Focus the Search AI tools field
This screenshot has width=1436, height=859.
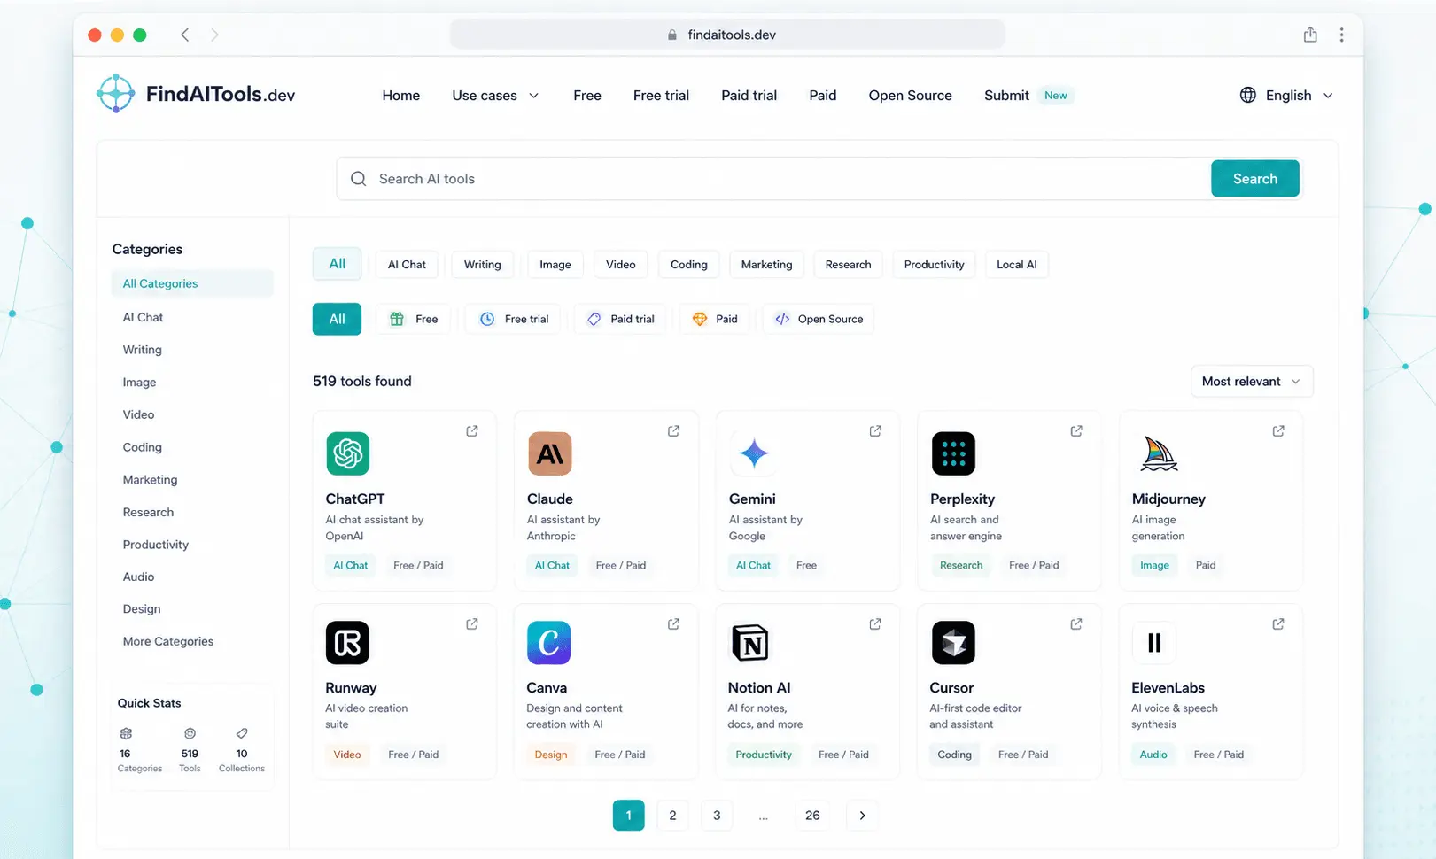pyautogui.click(x=773, y=178)
